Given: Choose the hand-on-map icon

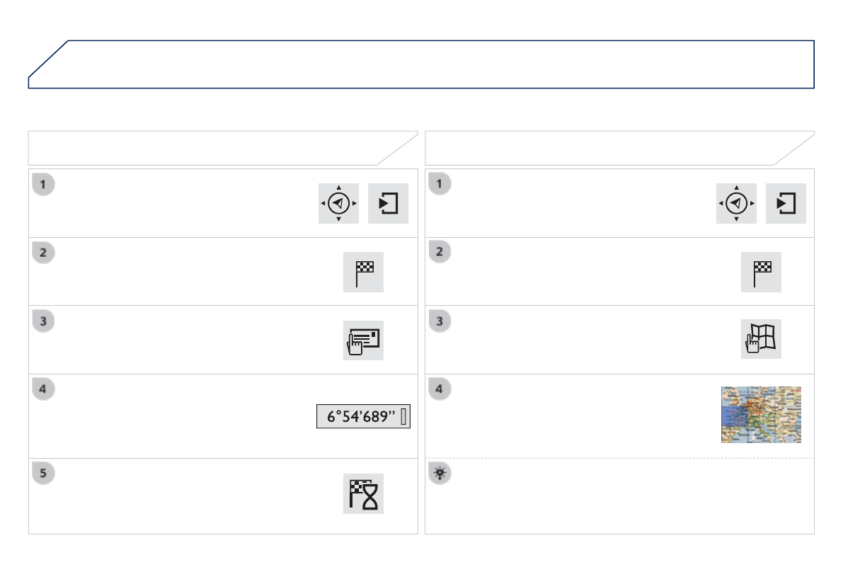Looking at the screenshot, I should pos(761,340).
